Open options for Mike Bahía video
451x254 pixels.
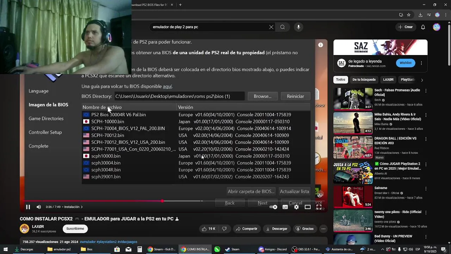click(426, 115)
